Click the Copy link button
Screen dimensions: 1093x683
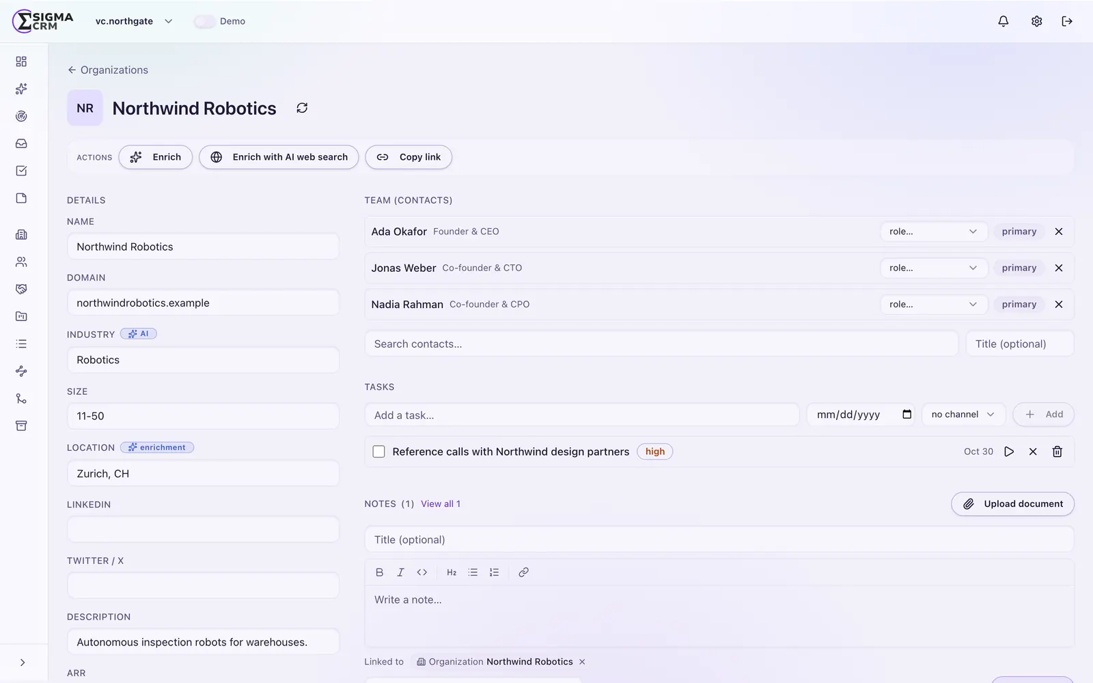409,157
